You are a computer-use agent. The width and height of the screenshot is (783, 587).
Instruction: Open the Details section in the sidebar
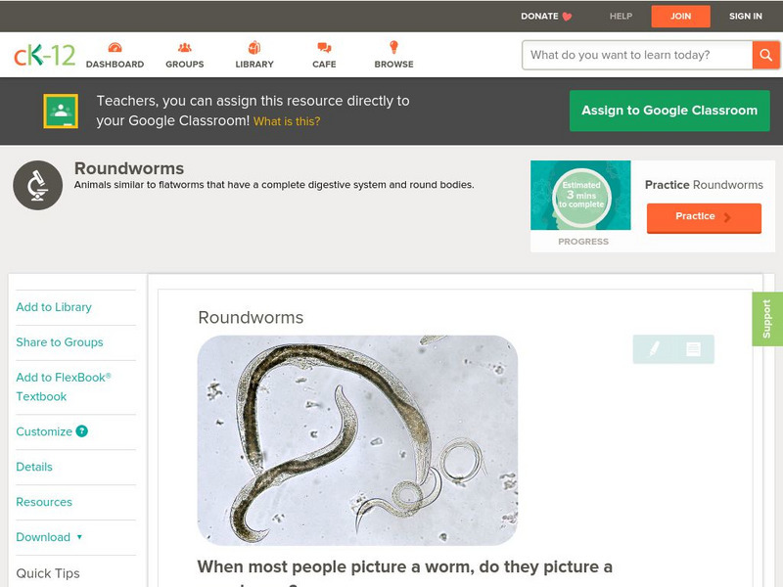click(x=32, y=467)
